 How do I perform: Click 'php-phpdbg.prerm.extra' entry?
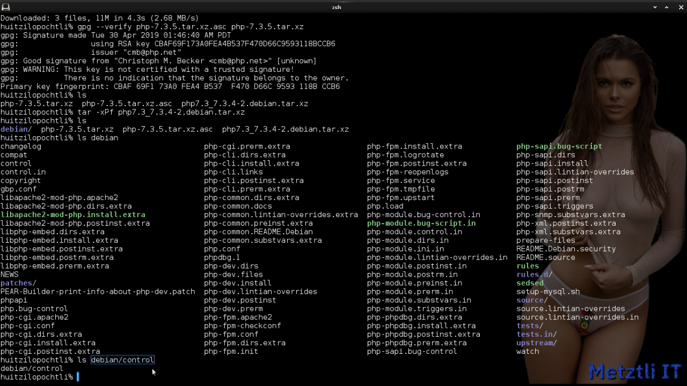tap(417, 343)
